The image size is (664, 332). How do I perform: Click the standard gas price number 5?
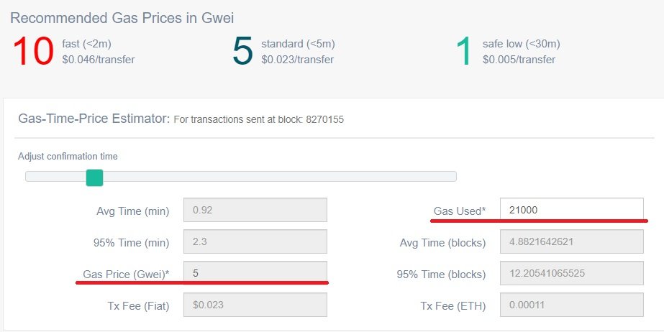(243, 52)
